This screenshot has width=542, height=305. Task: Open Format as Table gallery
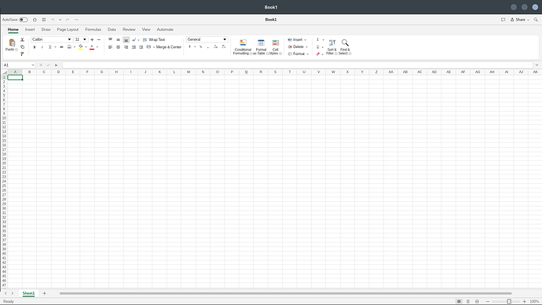click(261, 47)
